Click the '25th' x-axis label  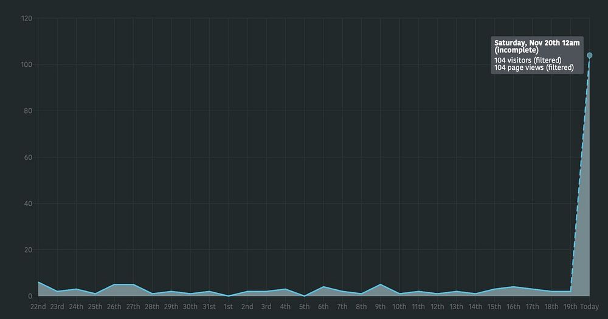pyautogui.click(x=95, y=307)
